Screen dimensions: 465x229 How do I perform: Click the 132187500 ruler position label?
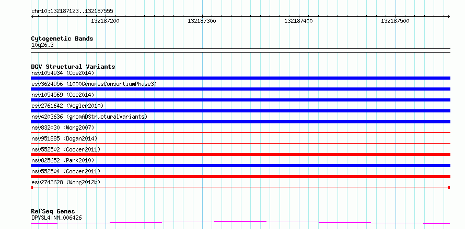click(x=395, y=21)
